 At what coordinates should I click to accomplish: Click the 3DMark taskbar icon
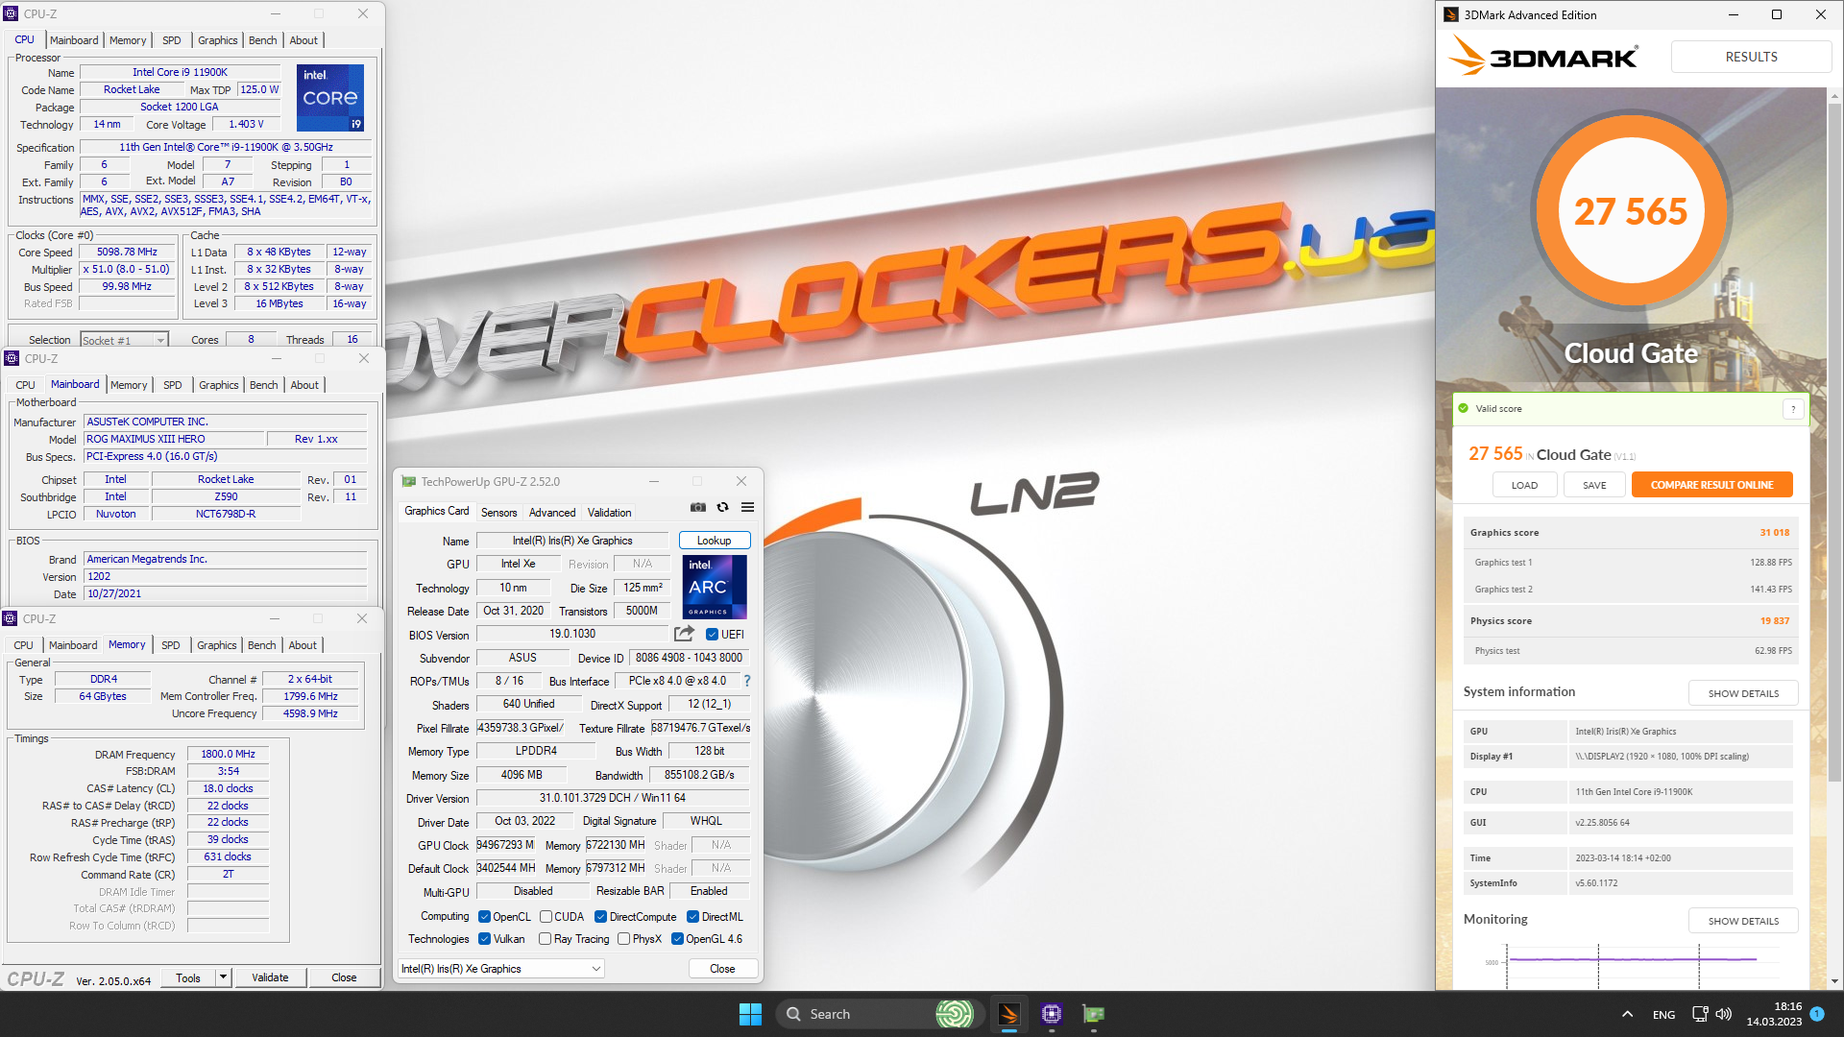click(x=1008, y=1014)
